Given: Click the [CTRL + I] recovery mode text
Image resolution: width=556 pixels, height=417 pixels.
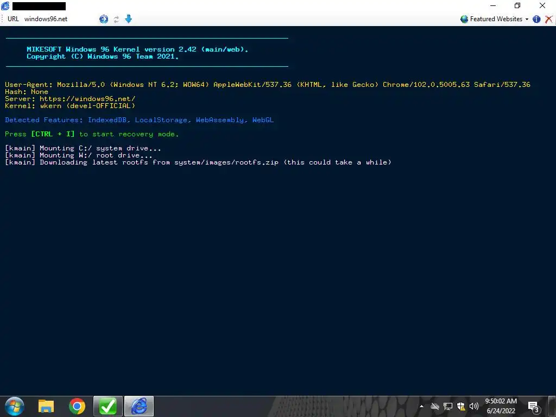Looking at the screenshot, I should click(x=92, y=134).
